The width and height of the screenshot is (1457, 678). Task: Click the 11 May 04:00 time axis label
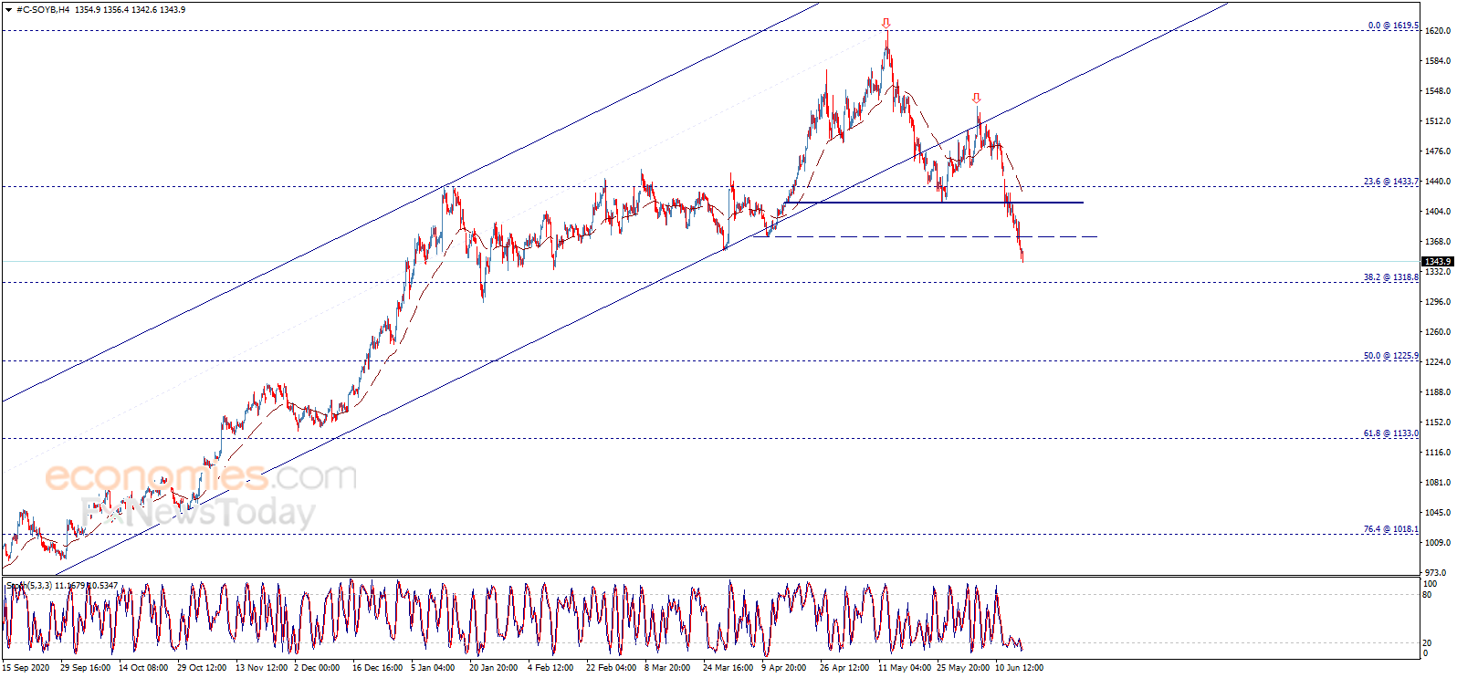click(903, 668)
